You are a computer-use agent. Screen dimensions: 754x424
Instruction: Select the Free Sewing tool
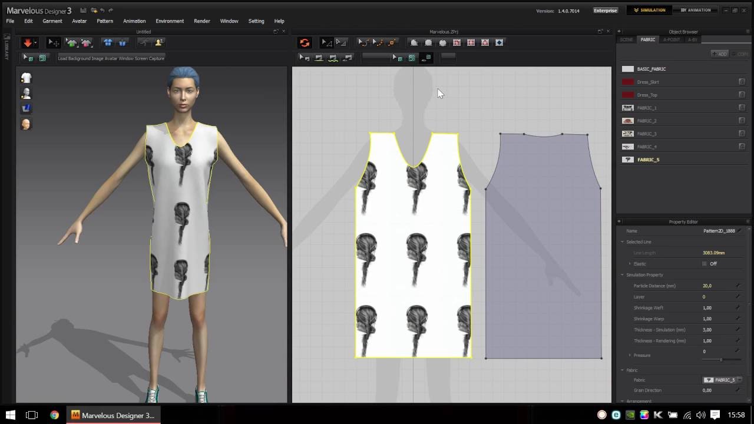[x=333, y=58]
